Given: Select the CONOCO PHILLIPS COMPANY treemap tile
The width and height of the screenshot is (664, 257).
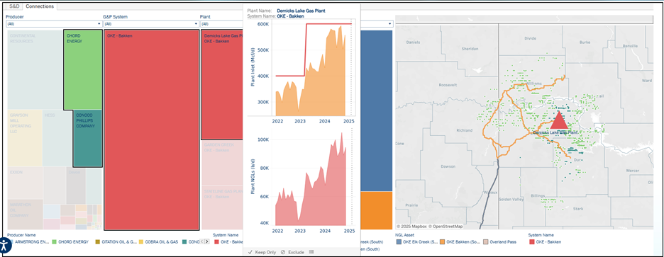Looking at the screenshot, I should (x=88, y=138).
